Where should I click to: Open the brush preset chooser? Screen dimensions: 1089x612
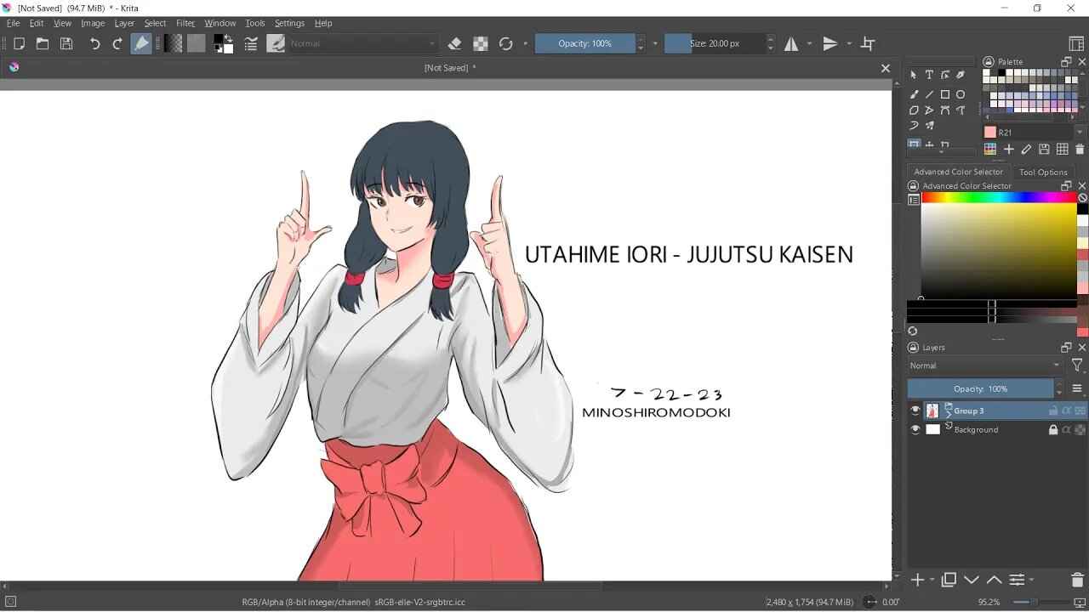276,43
